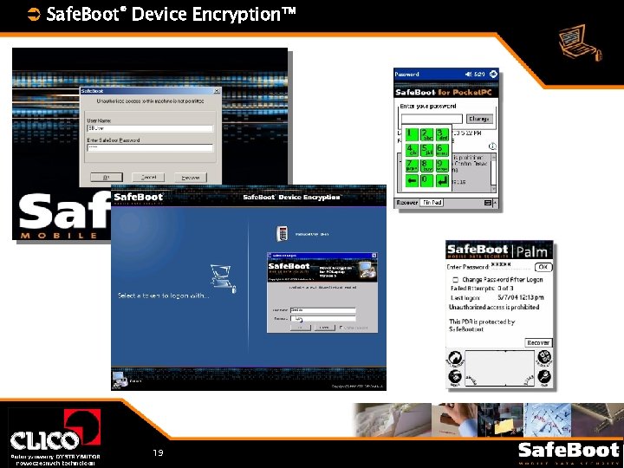Tap the 4 ghi key on the pin pad
Viewport: 624px width, 468px height.
click(412, 150)
